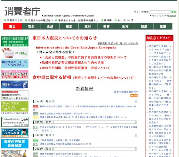This screenshot has height=157, width=179.
Task: Click the orange RSS feed icon
Action: 134,95
